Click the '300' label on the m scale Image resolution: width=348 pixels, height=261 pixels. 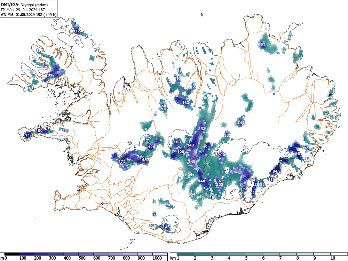[53, 258]
